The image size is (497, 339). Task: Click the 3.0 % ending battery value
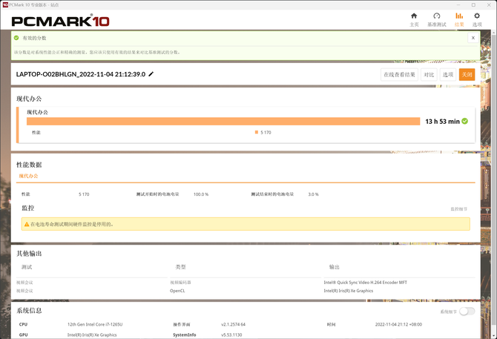[313, 194]
